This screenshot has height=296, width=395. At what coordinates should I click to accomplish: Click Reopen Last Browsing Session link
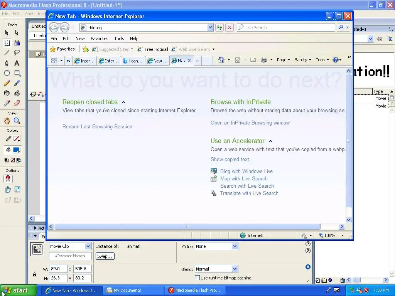point(97,126)
